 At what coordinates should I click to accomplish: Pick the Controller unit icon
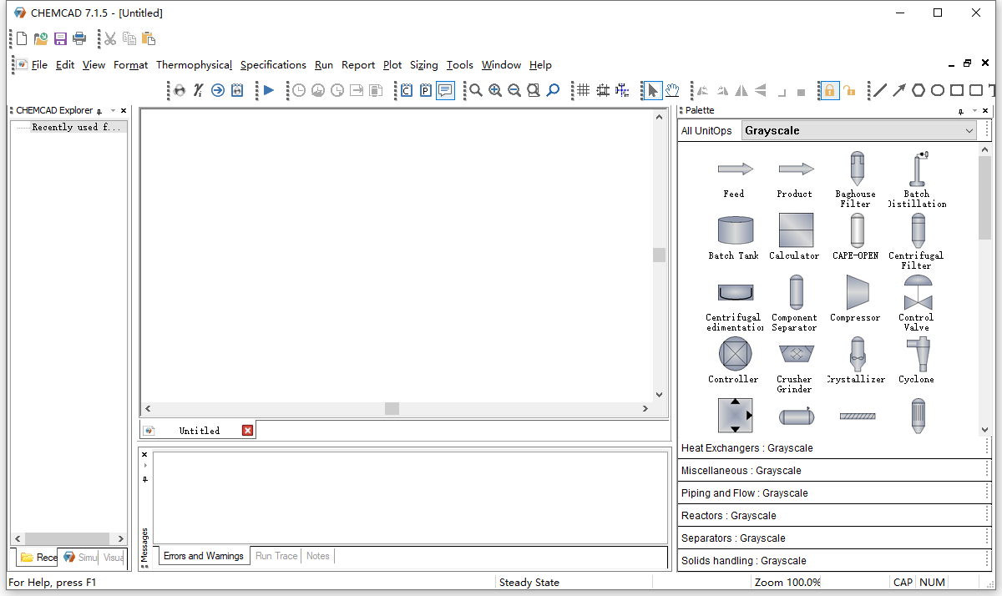(735, 354)
